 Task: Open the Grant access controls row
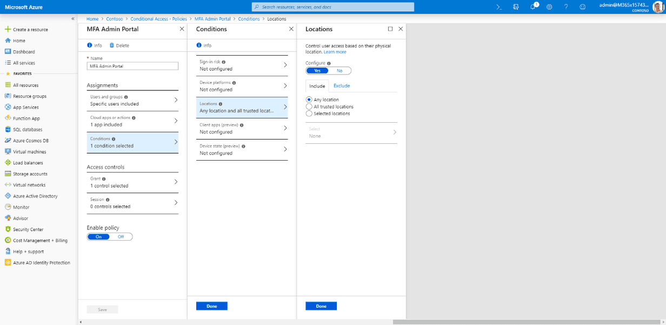point(132,182)
